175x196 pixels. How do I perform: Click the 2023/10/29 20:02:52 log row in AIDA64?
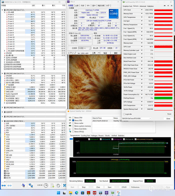point(123,121)
